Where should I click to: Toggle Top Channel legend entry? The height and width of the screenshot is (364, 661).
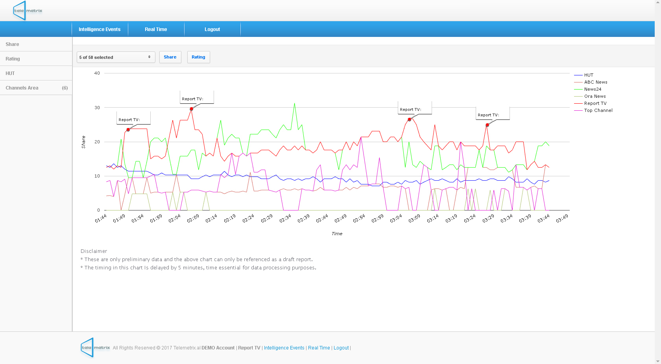tap(598, 110)
